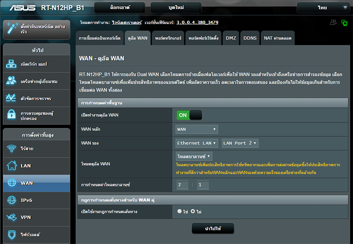Screen dimensions: 353x244
Task: Open the WAN sidebar menu item
Action: 37,183
